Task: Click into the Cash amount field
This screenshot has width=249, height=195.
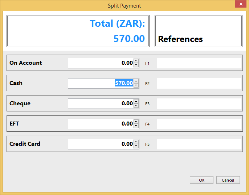Action: [x=101, y=83]
